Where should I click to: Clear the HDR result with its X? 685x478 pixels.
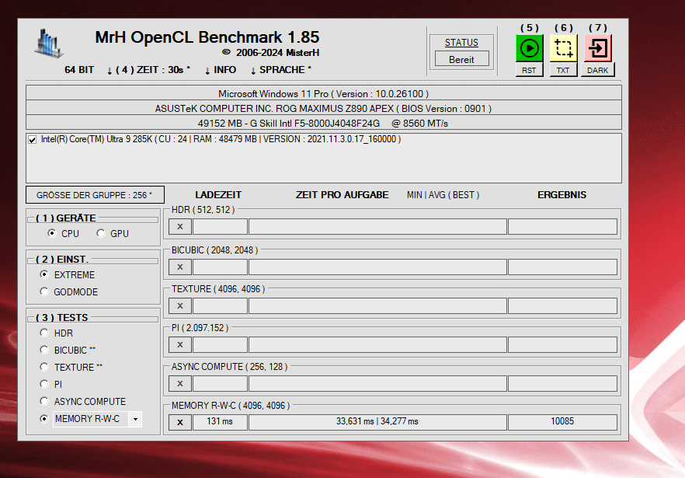point(180,226)
